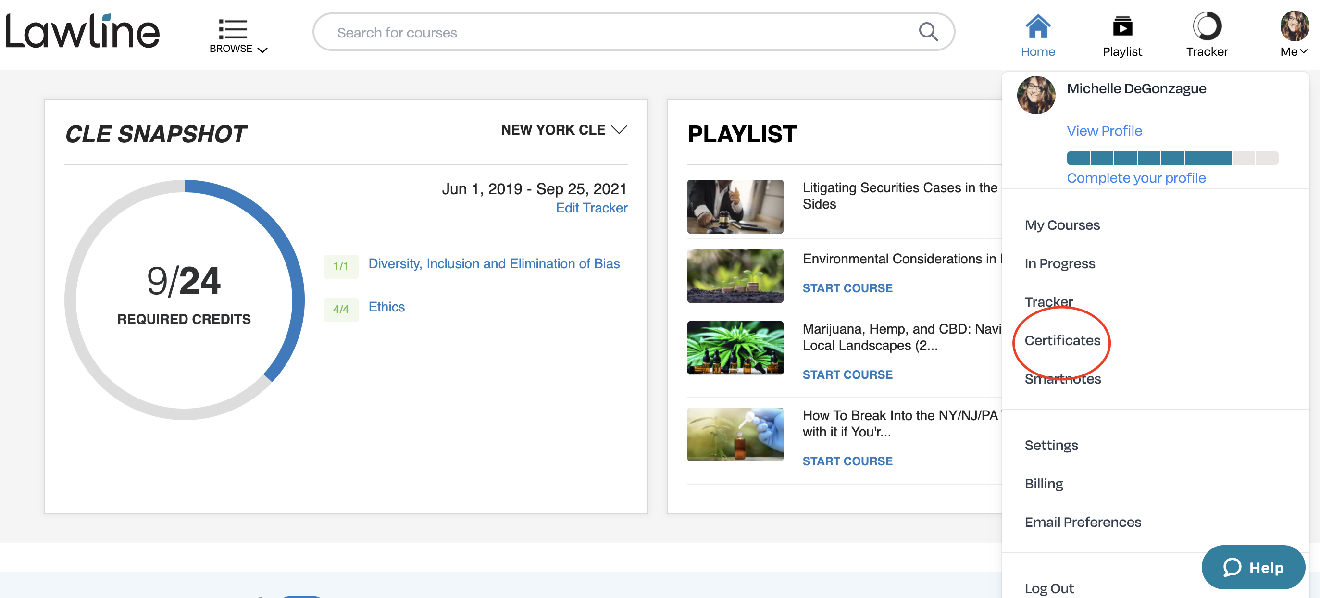The image size is (1320, 598).
Task: Open Marijuana, Hemp, and CBD course title
Action: (x=901, y=337)
